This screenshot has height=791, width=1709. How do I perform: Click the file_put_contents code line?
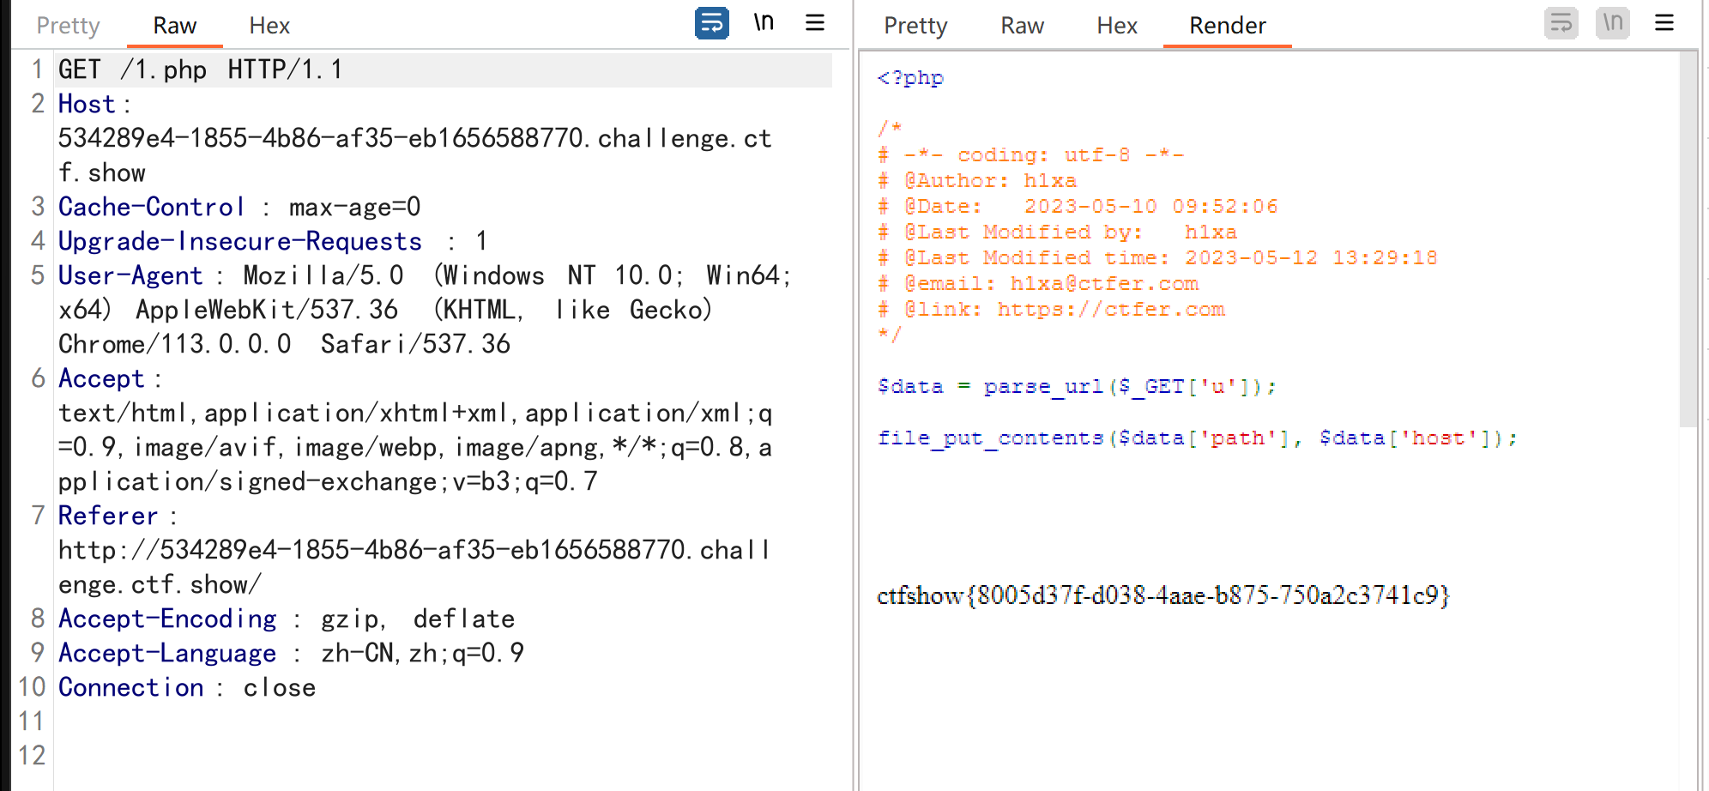coord(1198,438)
